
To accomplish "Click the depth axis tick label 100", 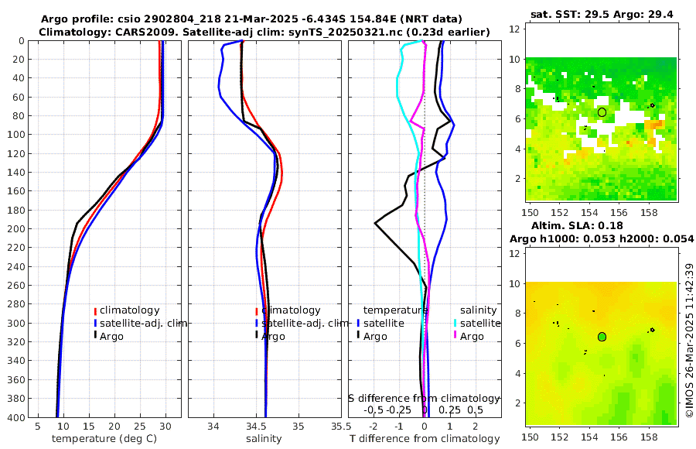I will tap(15, 135).
